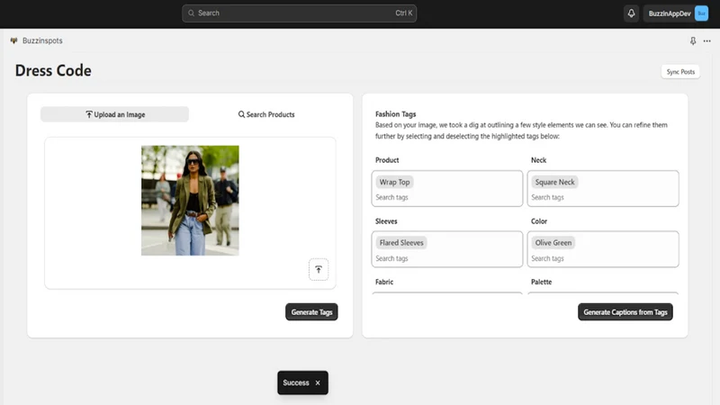
Task: Click the Generate Tags button
Action: pyautogui.click(x=311, y=311)
